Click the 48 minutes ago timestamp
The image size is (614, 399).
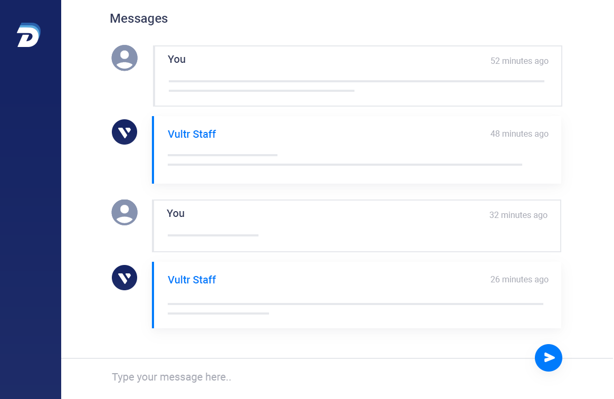[x=519, y=134]
